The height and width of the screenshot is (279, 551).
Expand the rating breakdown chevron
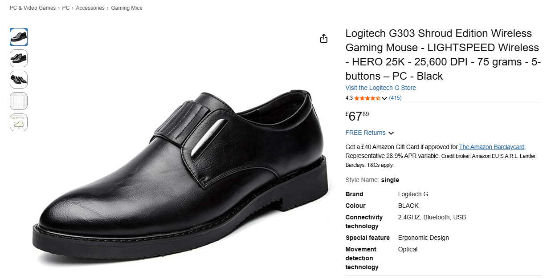tap(384, 98)
